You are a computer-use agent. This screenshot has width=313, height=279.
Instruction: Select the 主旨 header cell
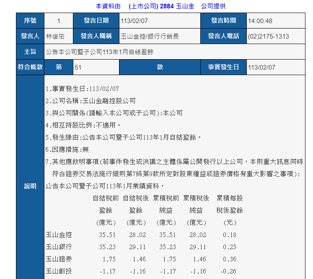click(30, 52)
